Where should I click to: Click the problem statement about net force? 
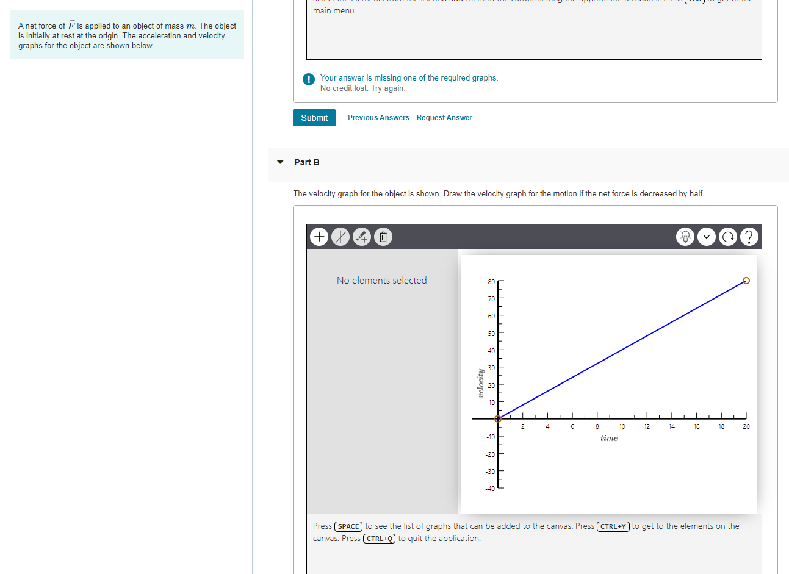click(x=126, y=35)
